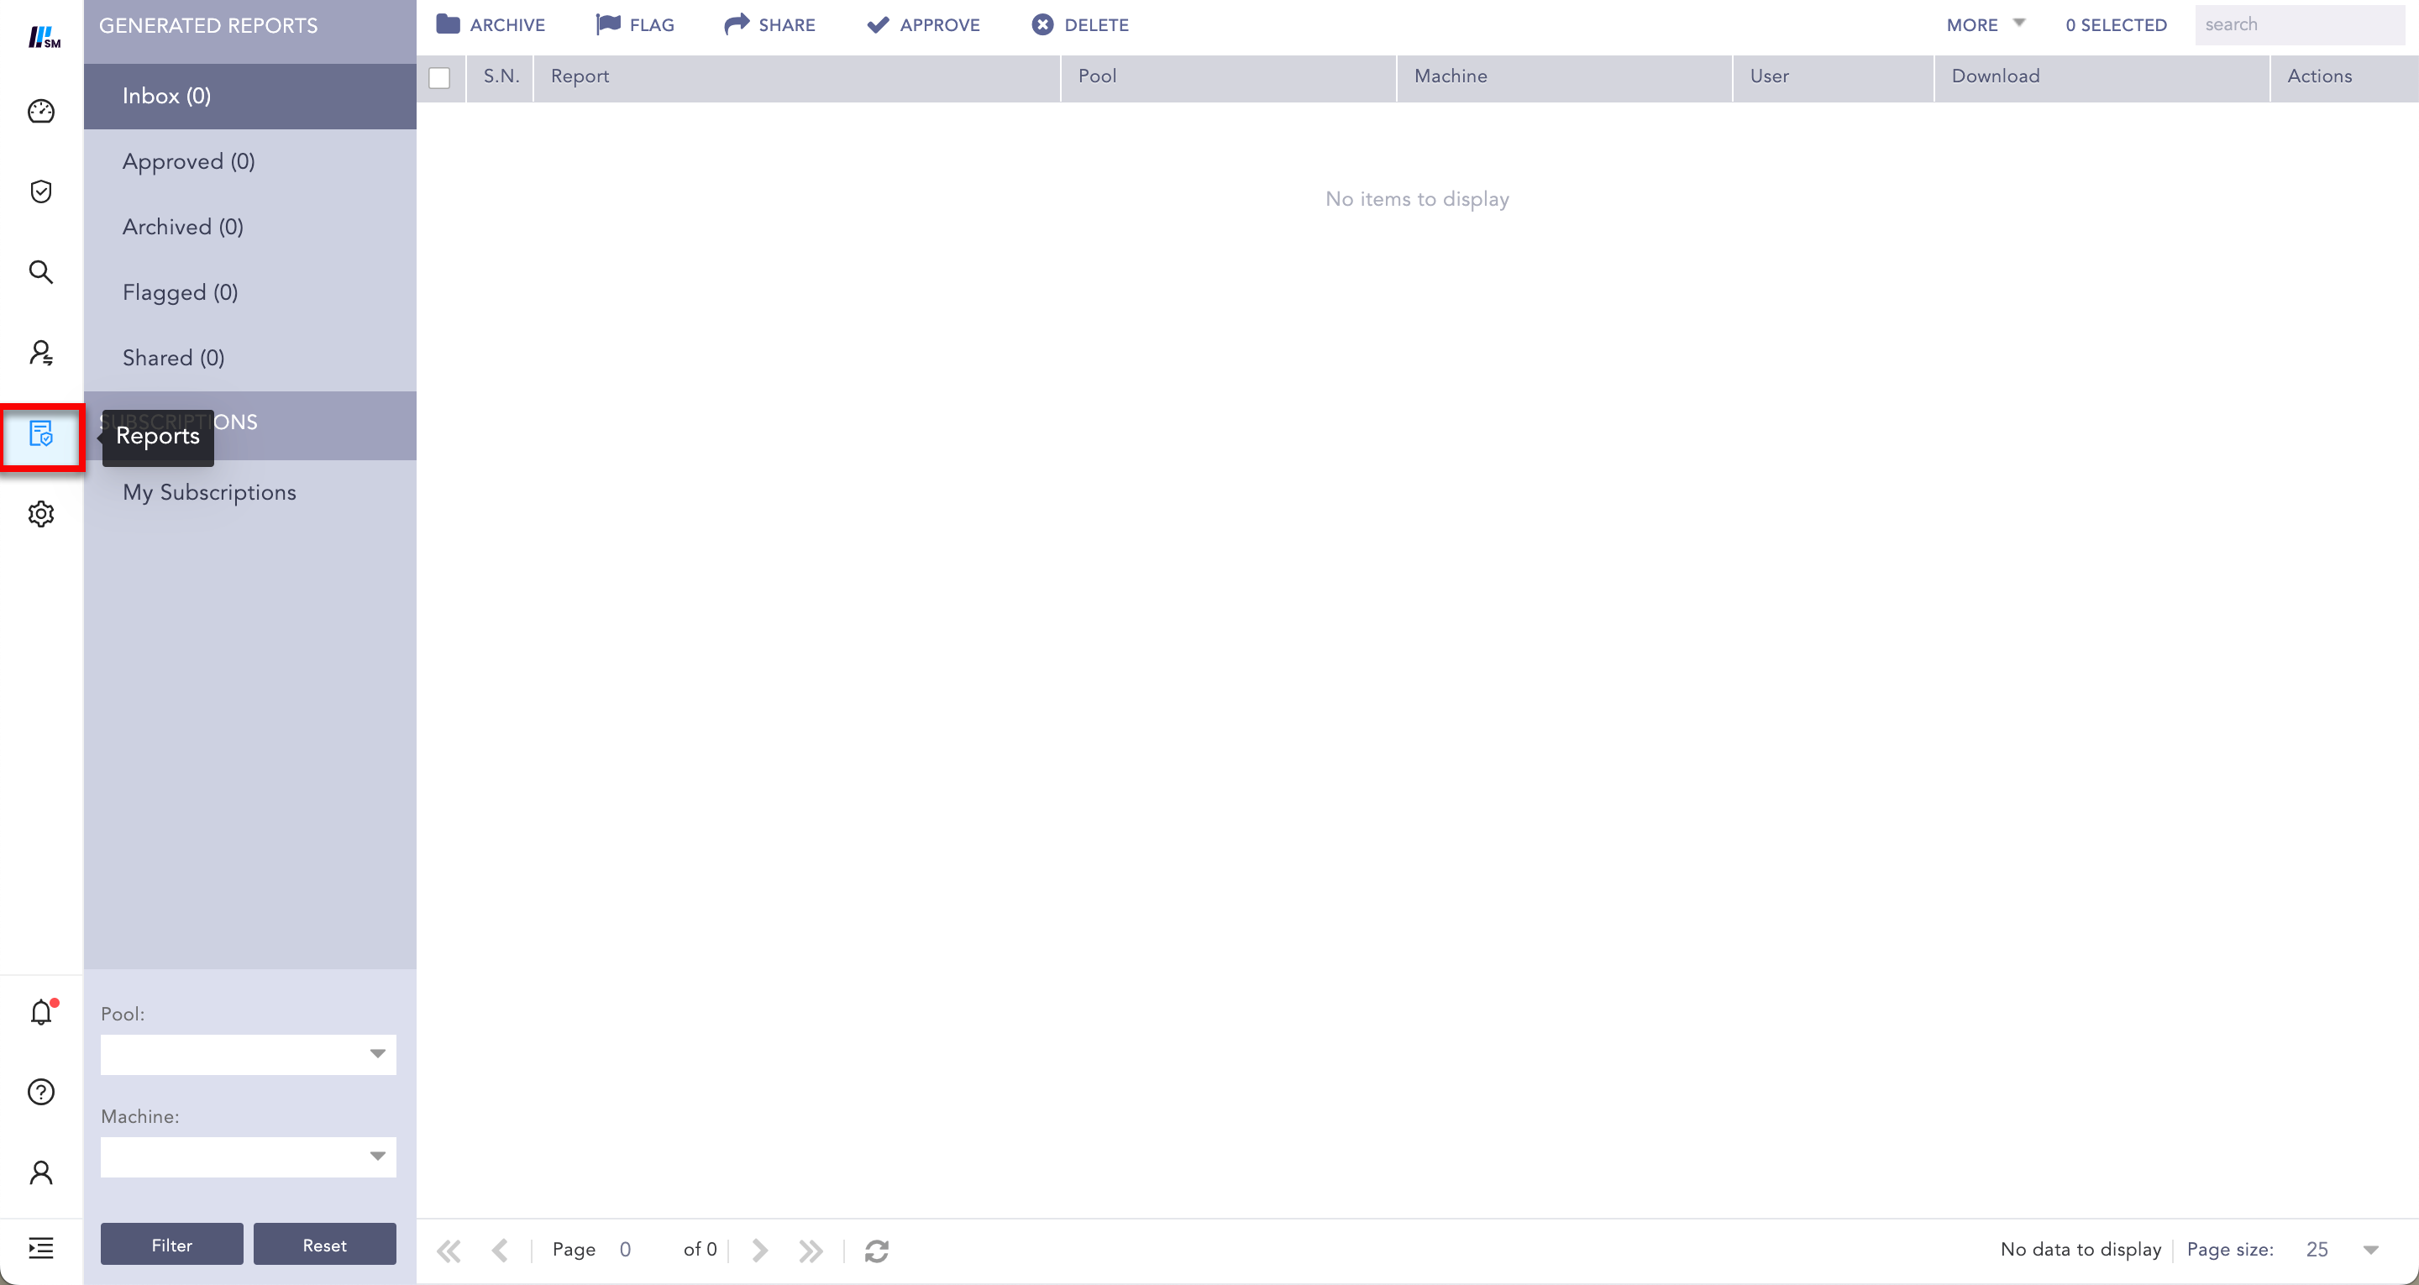Click the Filter button
The height and width of the screenshot is (1285, 2419).
(x=172, y=1245)
